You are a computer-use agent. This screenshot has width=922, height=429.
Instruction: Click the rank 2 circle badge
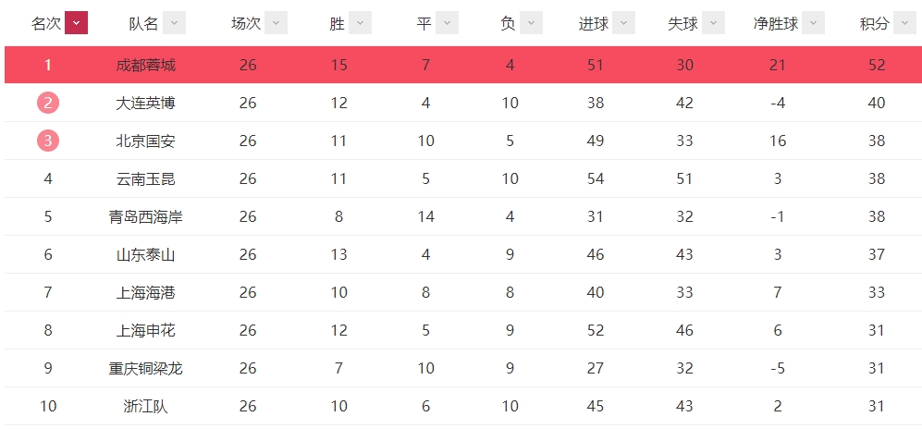48,103
